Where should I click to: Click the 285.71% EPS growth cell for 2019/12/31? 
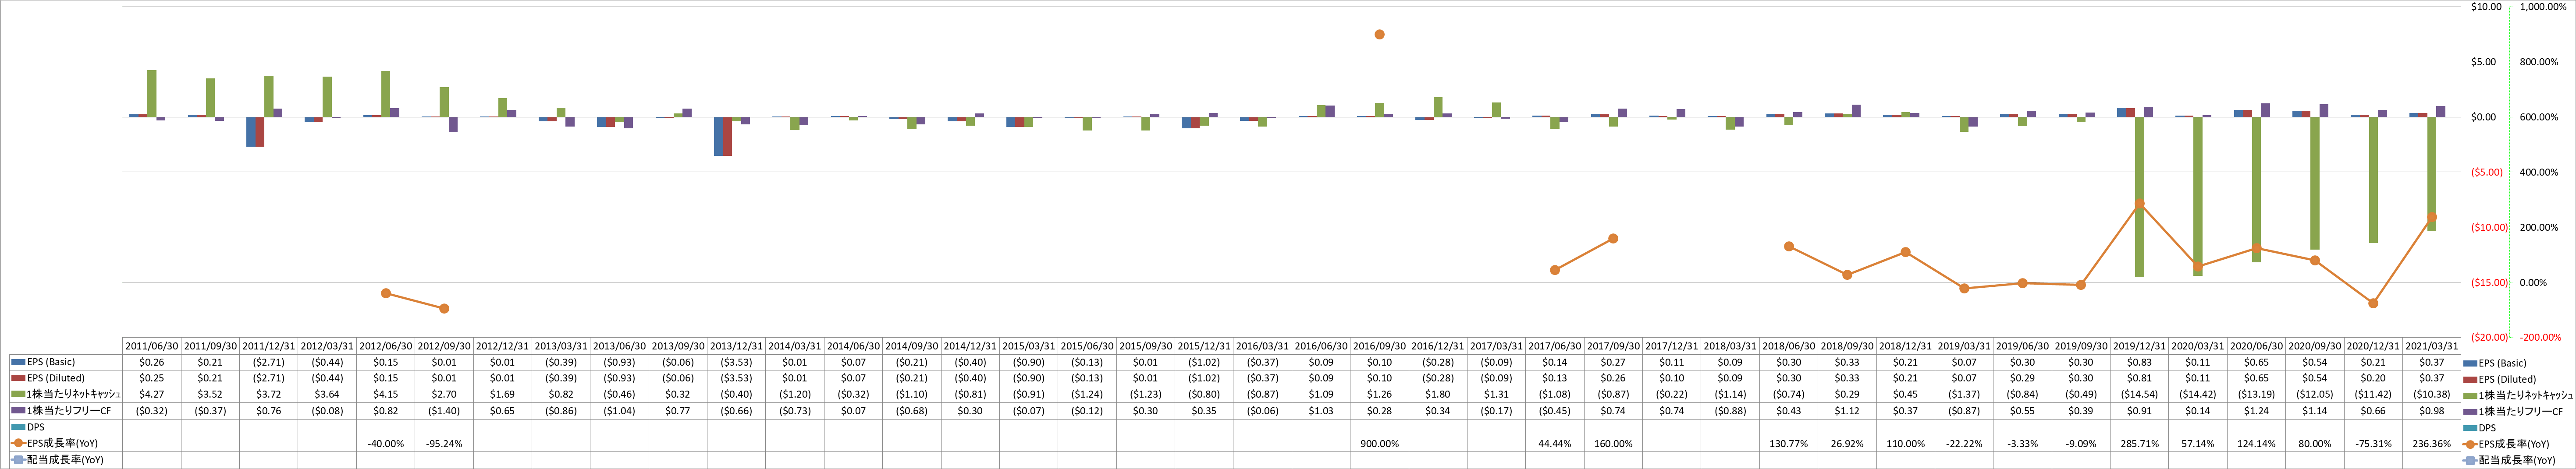point(2139,443)
